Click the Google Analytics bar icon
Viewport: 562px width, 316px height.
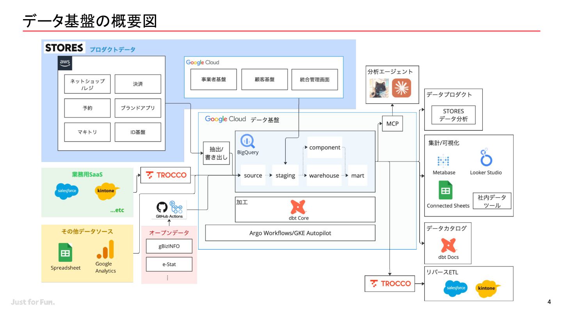coord(105,250)
